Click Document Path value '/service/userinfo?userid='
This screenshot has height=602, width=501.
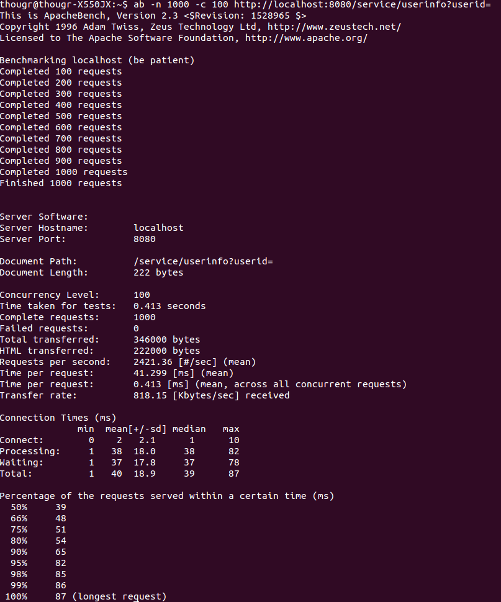203,261
